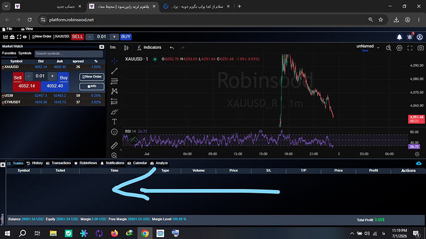Screen dimensions: 426x239
Task: Toggle the eye visibility icon in top toolbar
Action: [x=25, y=36]
